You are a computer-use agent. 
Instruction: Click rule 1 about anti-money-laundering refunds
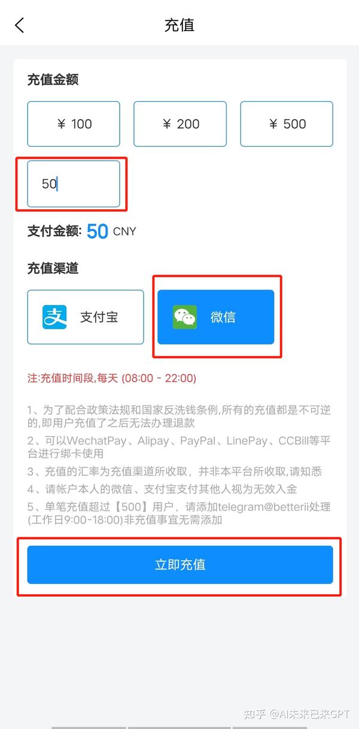point(180,416)
